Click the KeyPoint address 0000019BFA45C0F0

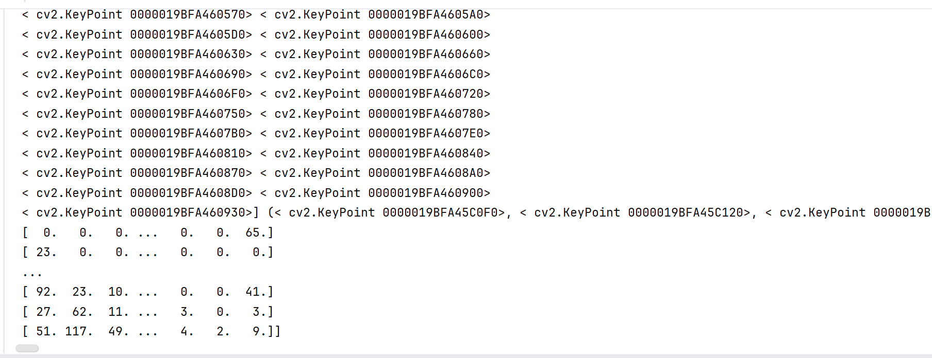(x=440, y=213)
